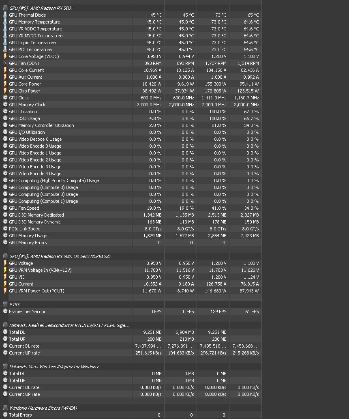Select the GPU Aux Current row
The width and height of the screenshot is (349, 419).
pyautogui.click(x=131, y=77)
